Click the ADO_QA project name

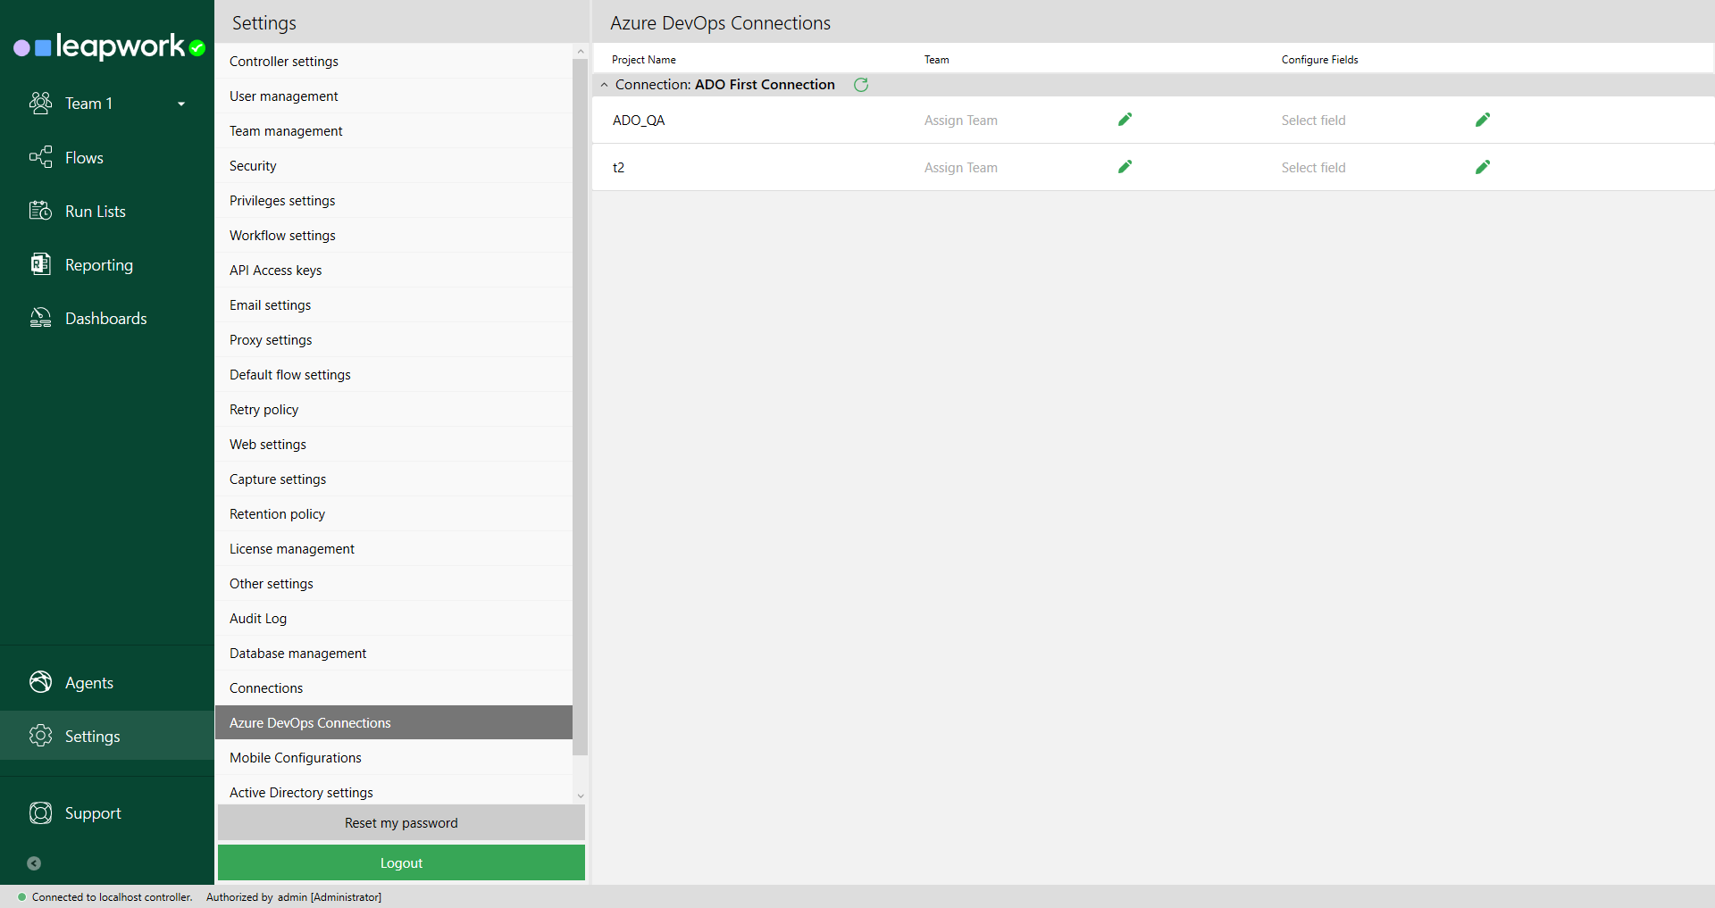coord(639,121)
